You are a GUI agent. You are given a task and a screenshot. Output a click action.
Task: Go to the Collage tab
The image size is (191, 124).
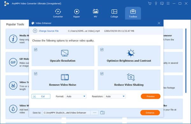(114, 13)
